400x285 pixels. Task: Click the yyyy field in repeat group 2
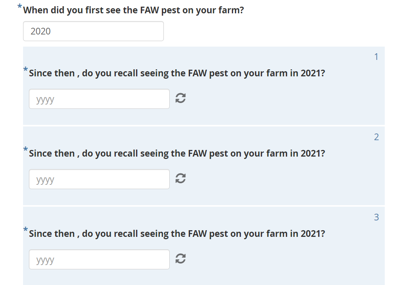[99, 179]
